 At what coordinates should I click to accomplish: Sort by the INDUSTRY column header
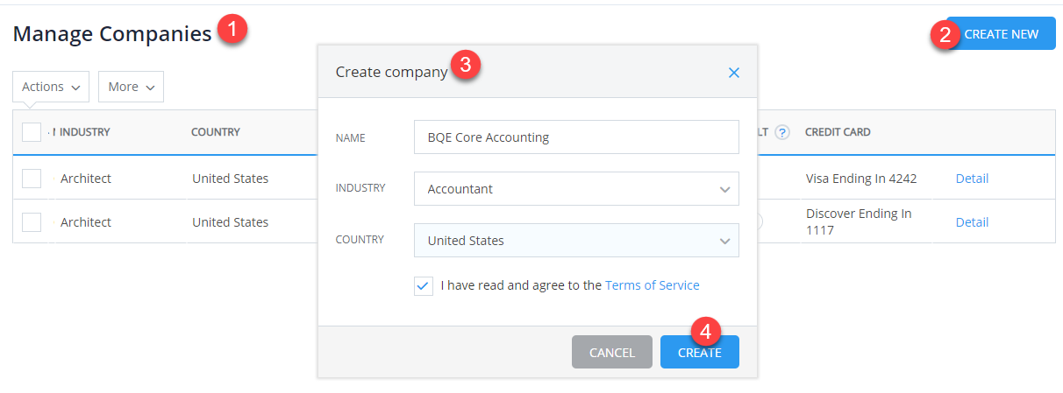click(84, 132)
